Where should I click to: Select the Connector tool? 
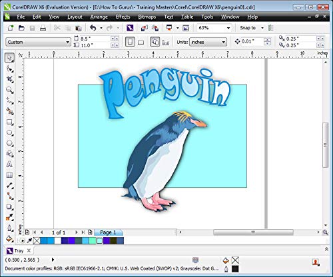9,196
